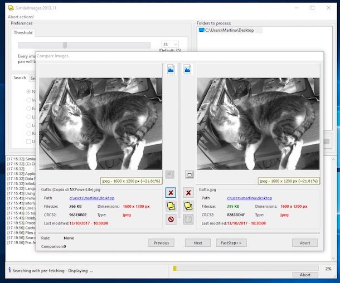This screenshot has width=340, height=283.
Task: Select the third radio option starting with 'Ex'
Action: coord(29,109)
